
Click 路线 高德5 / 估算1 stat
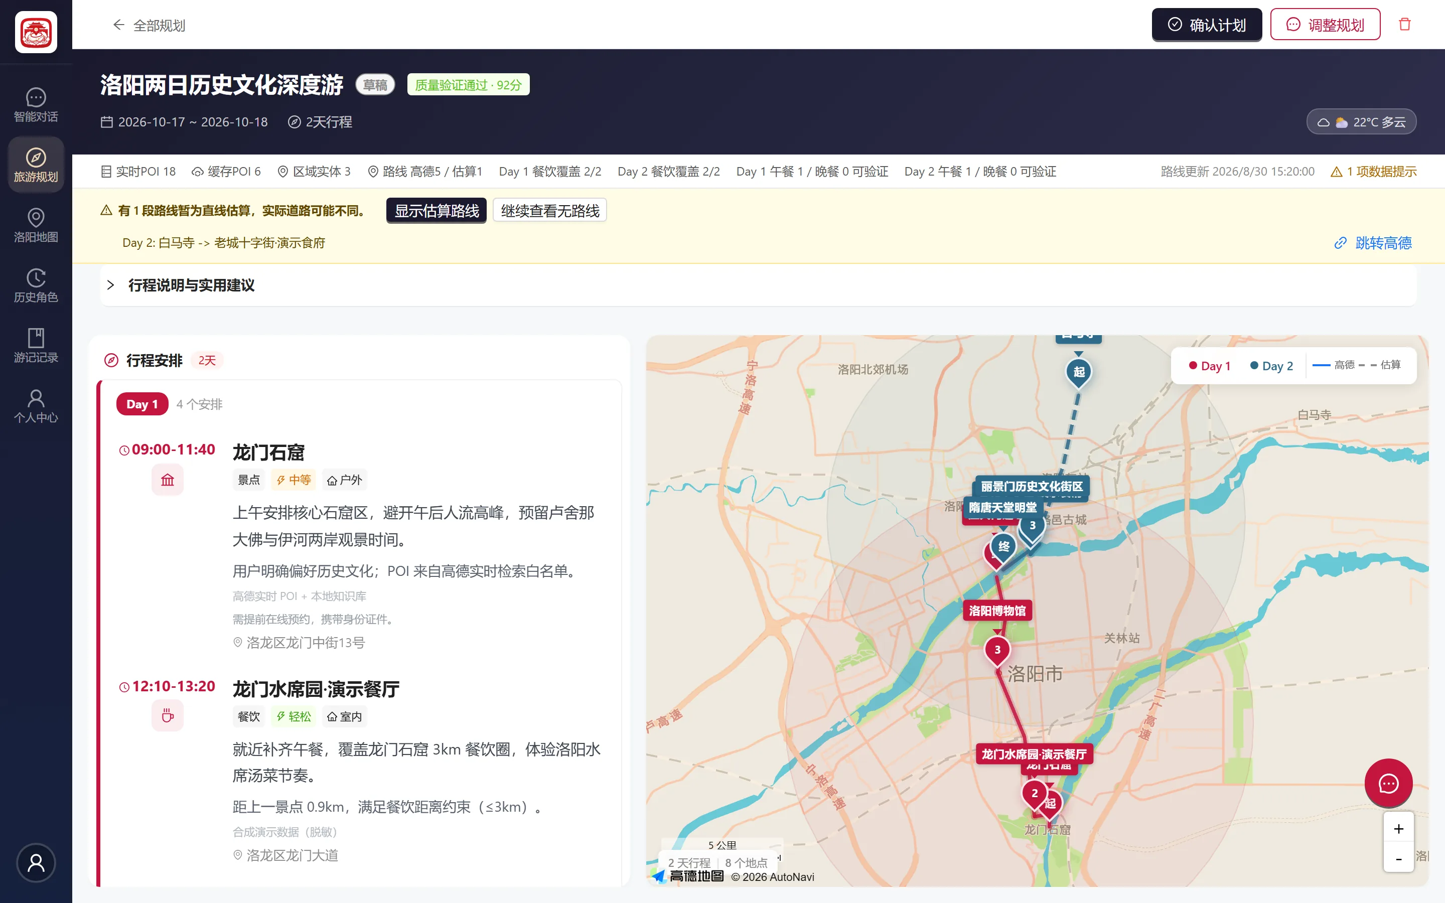[424, 172]
